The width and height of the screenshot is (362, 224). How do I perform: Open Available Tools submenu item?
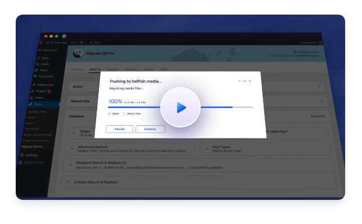tap(37, 112)
